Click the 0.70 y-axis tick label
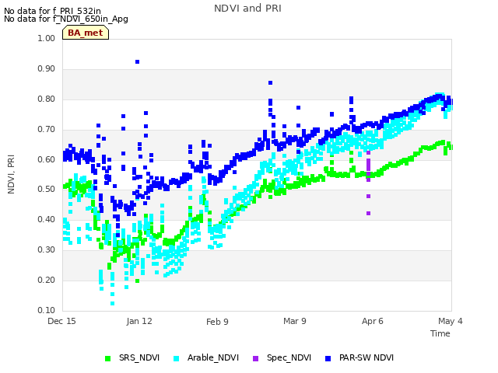The height and width of the screenshot is (373, 498). coord(47,130)
